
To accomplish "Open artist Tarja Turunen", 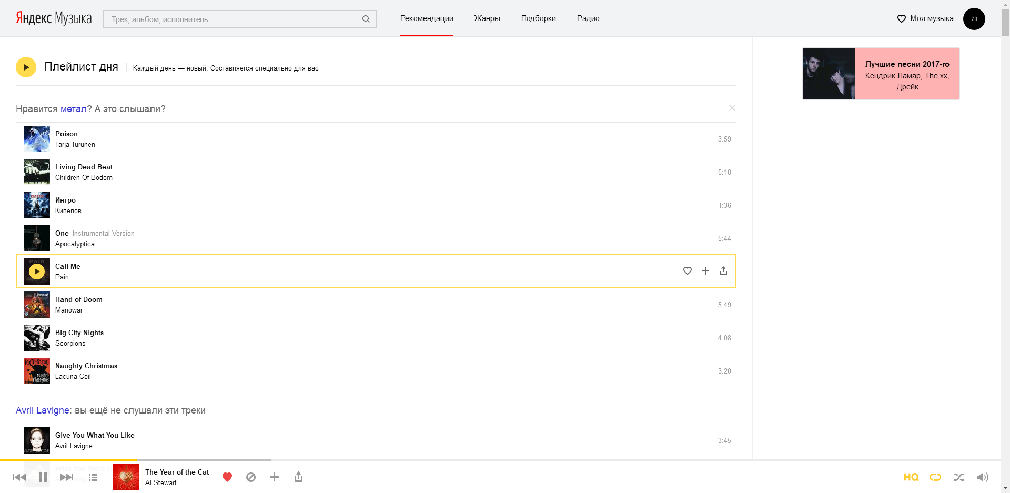I will (x=75, y=145).
